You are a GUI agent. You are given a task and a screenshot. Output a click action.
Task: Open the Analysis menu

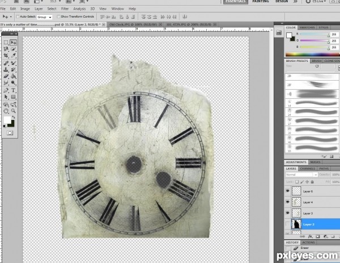(x=79, y=9)
